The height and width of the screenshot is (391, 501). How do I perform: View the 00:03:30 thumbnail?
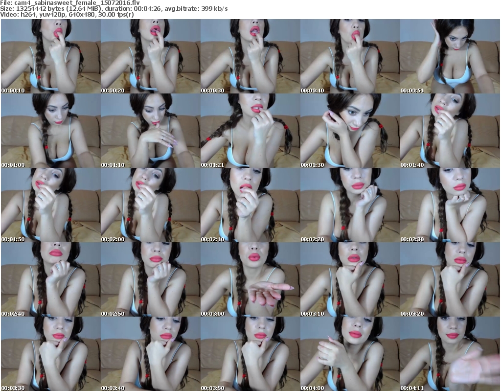[x=50, y=354]
